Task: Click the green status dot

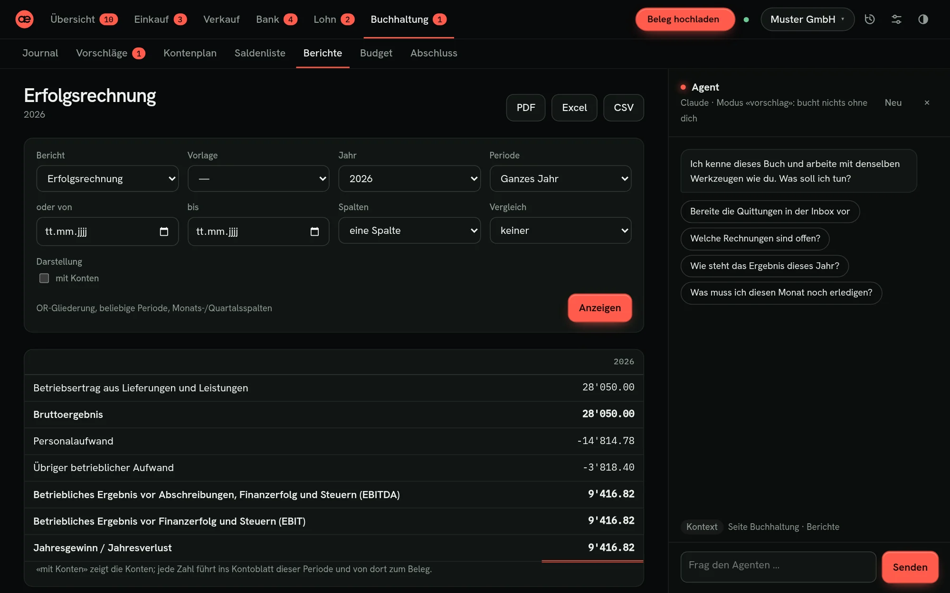Action: coord(746,19)
